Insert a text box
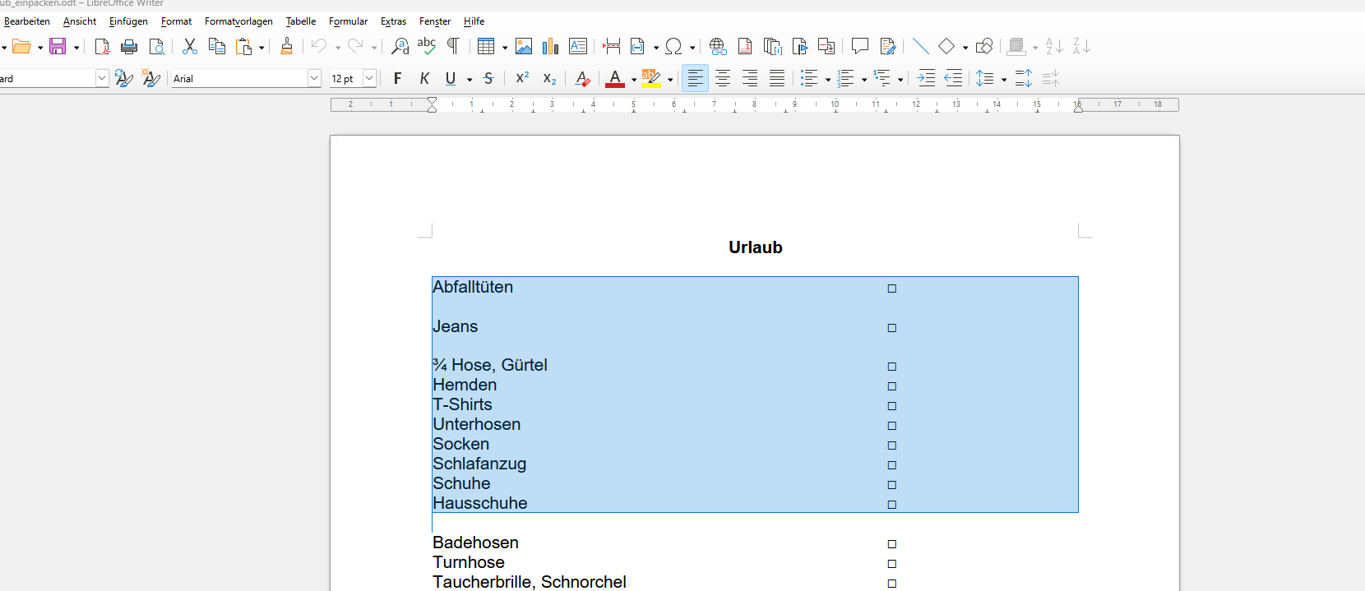The width and height of the screenshot is (1365, 591). [578, 47]
